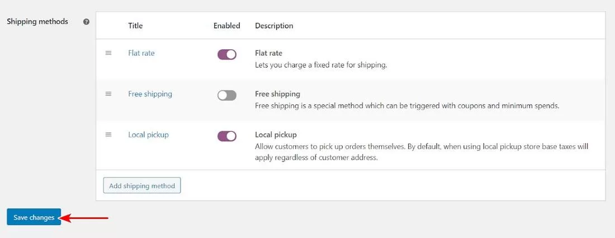Enable the Free shipping toggle
The width and height of the screenshot is (615, 238).
click(x=227, y=95)
